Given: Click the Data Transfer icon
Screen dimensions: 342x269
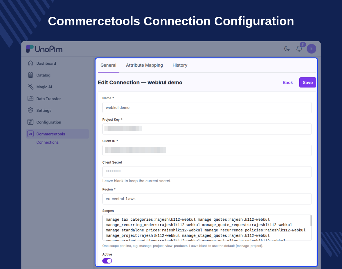Looking at the screenshot, I should click(x=31, y=98).
